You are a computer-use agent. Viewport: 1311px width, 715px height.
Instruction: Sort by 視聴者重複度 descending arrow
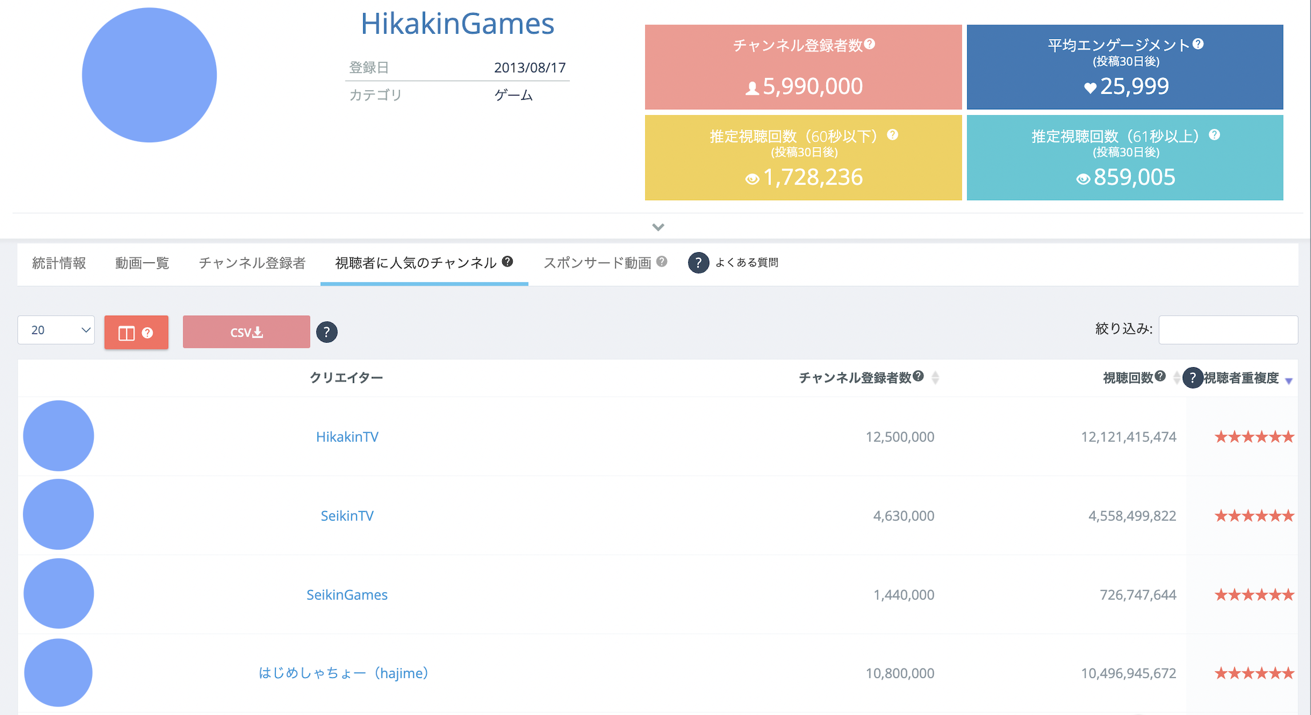tap(1289, 381)
